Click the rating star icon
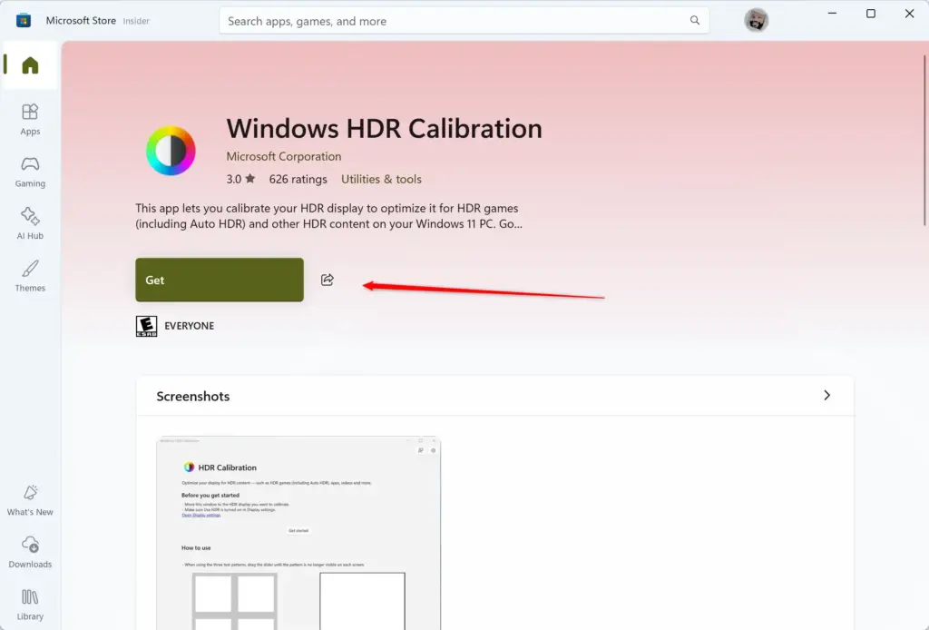 [x=250, y=179]
